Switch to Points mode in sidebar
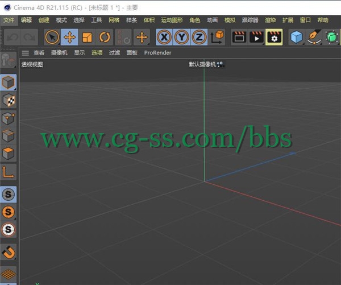341x285 pixels. tap(9, 118)
